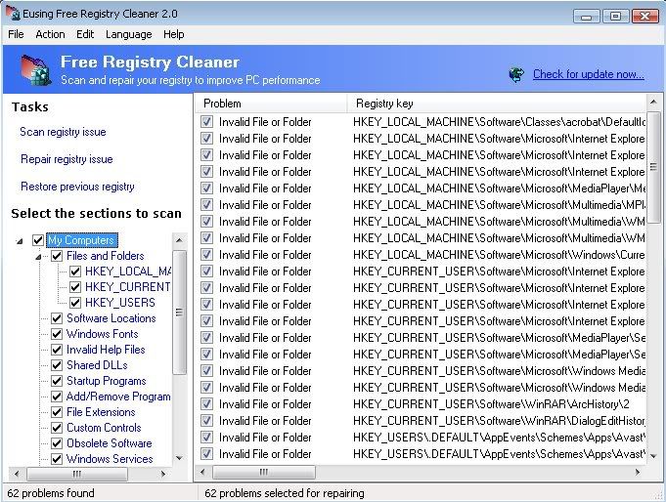The height and width of the screenshot is (502, 666).
Task: Toggle the Add/Remove Program checkbox
Action: coord(57,397)
